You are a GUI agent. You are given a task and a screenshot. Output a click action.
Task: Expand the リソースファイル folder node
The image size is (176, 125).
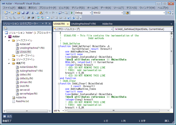click(9, 59)
